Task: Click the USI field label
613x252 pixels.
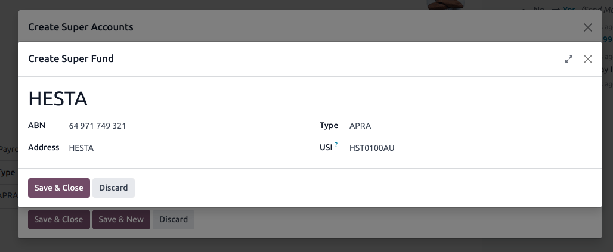Action: (326, 147)
